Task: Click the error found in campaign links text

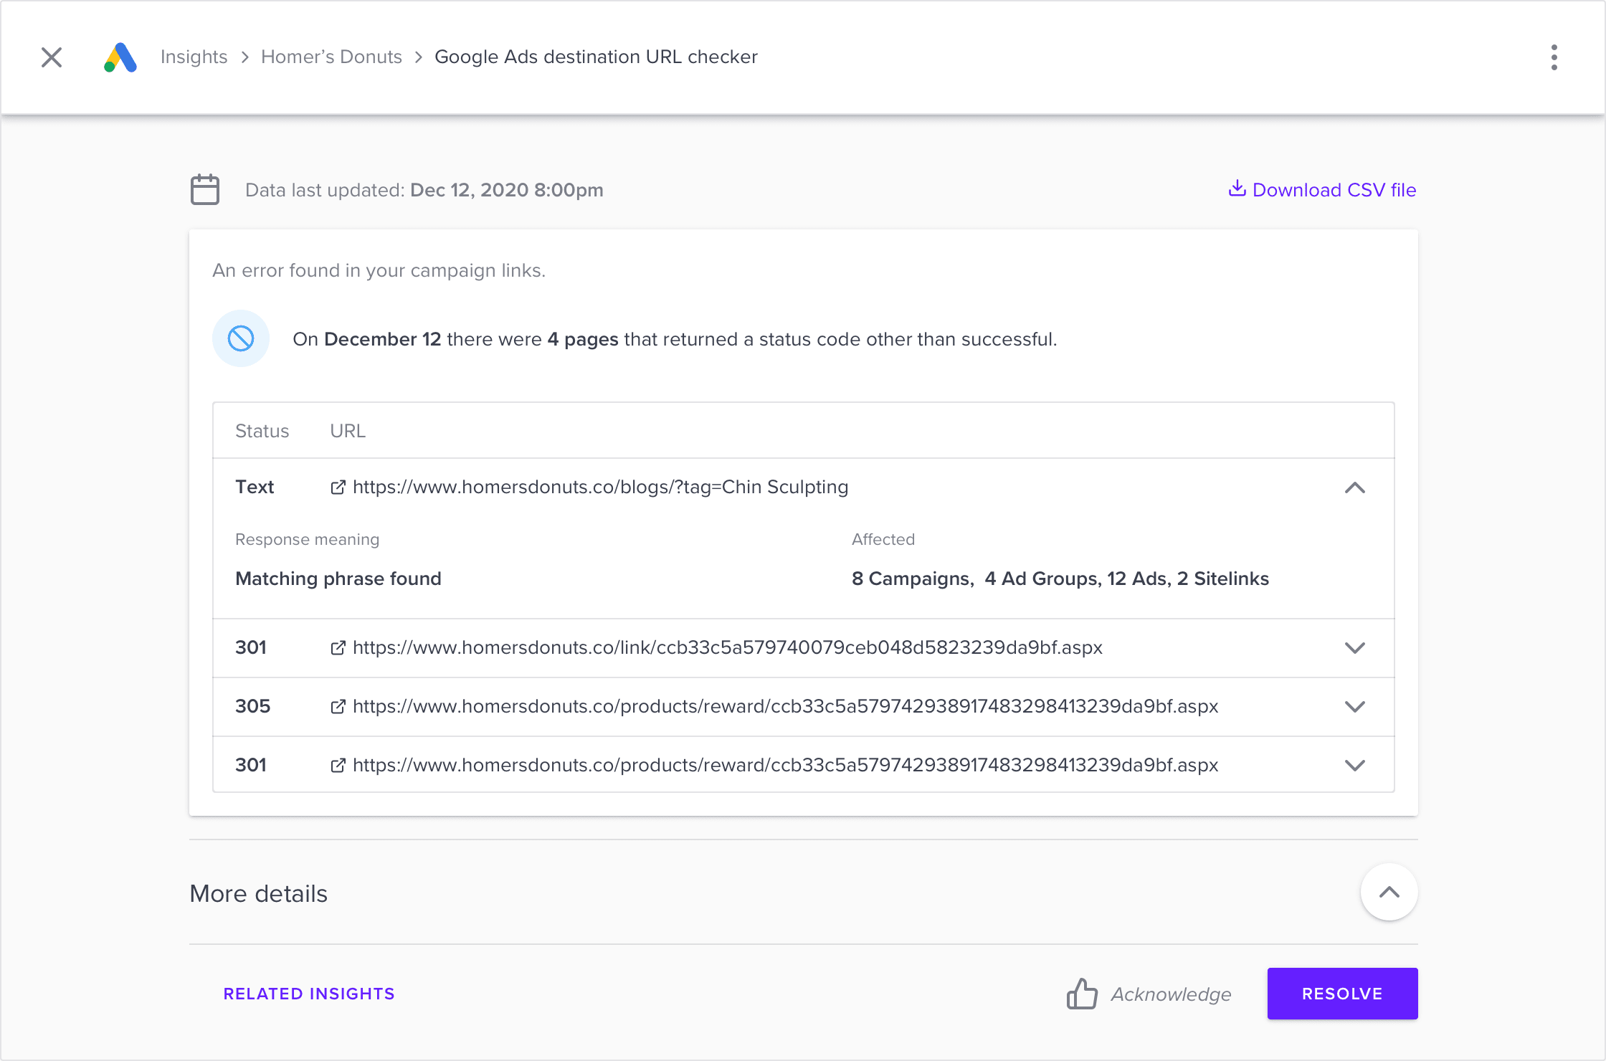Action: coord(379,270)
